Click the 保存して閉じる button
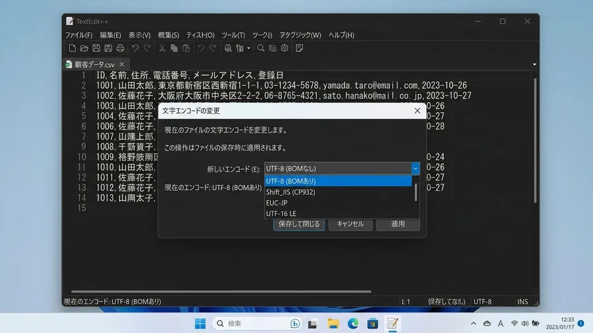593x333 pixels. [x=298, y=224]
